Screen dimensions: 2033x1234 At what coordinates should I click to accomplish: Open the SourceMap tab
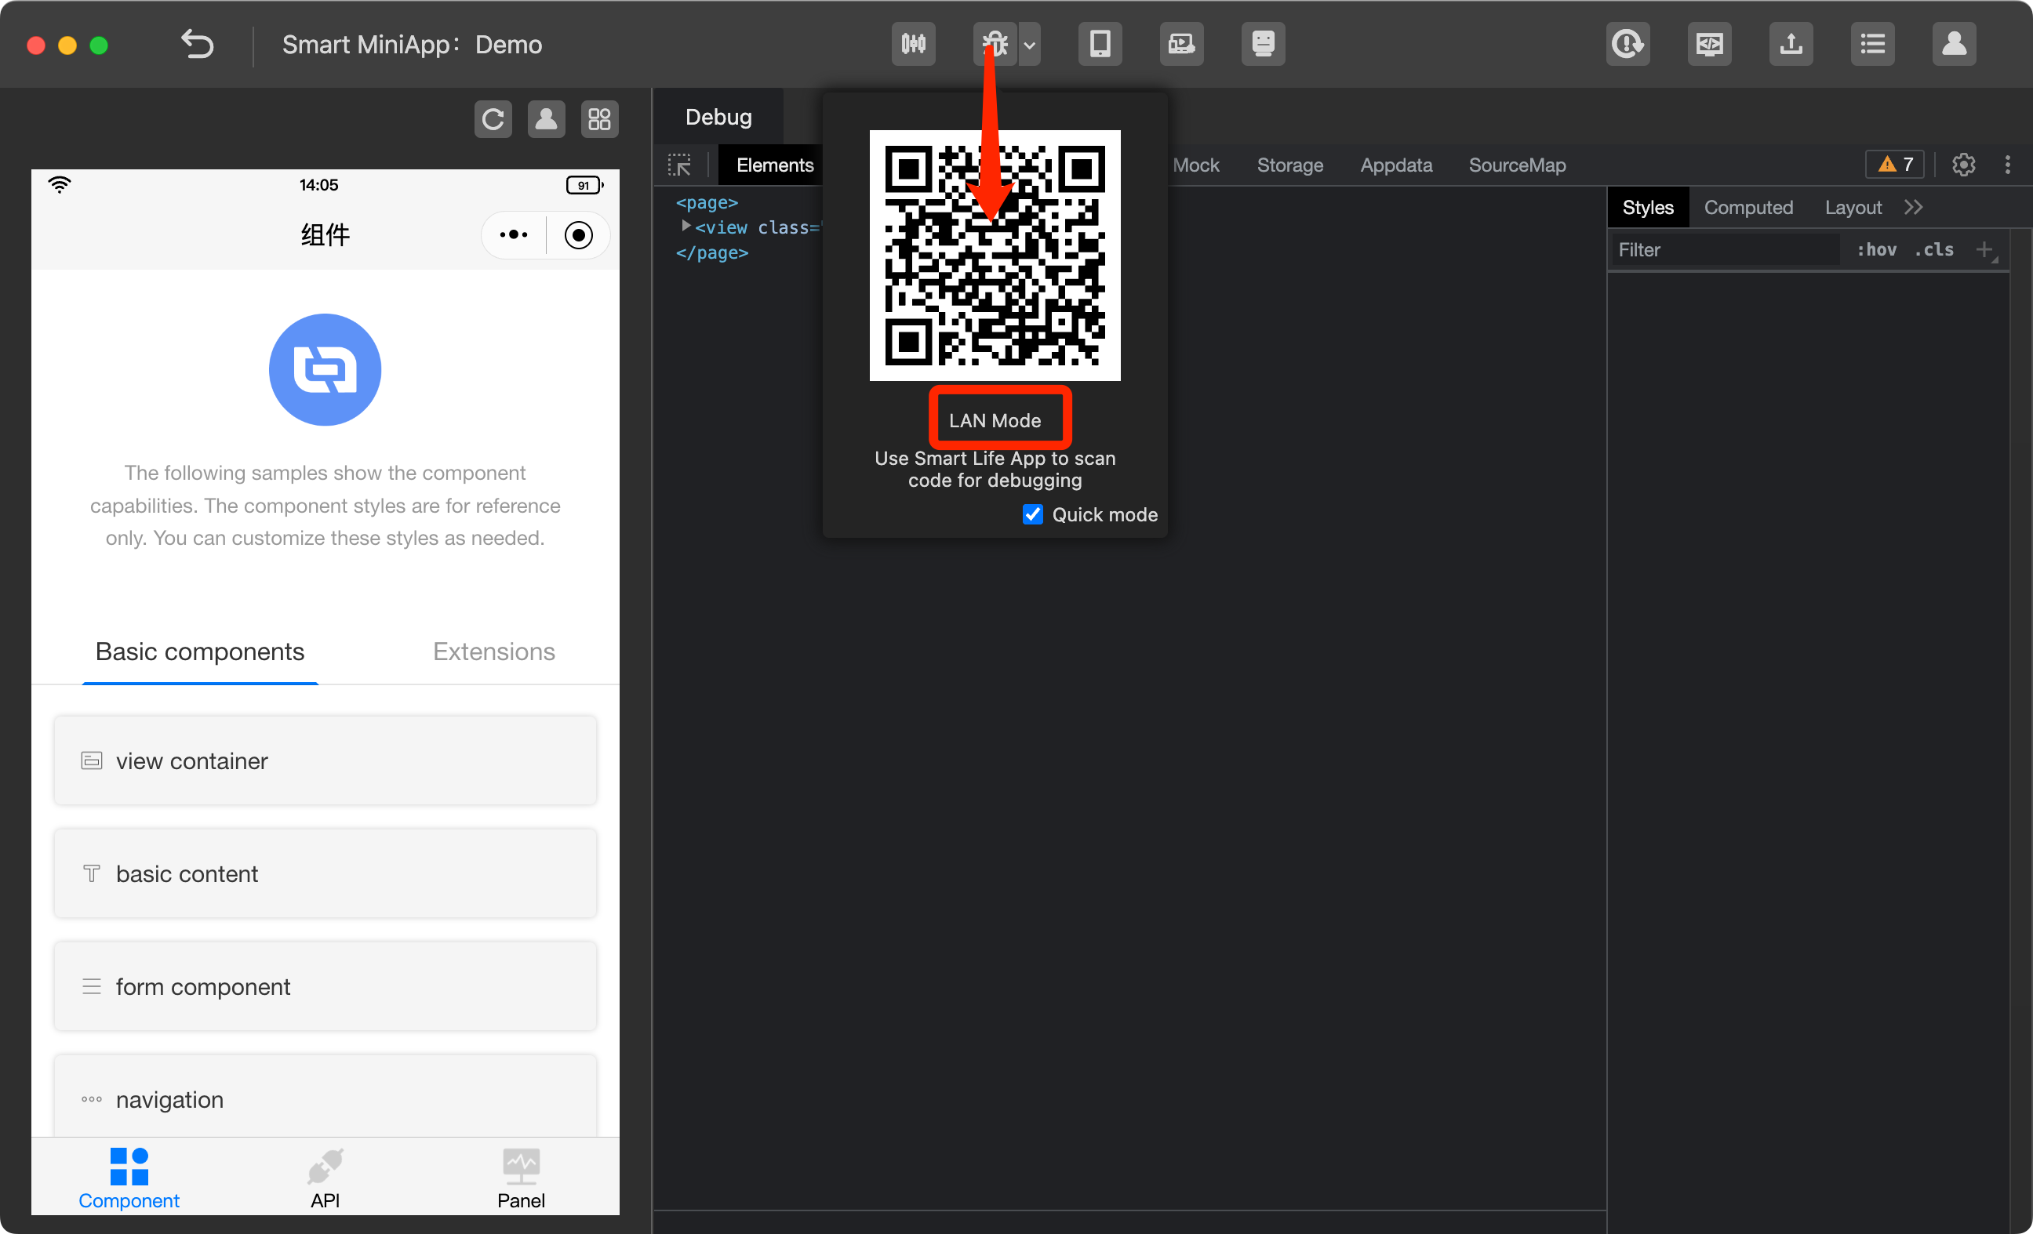[1518, 165]
